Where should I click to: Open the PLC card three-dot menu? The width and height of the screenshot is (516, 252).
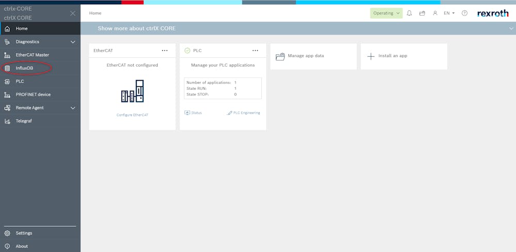pos(255,51)
